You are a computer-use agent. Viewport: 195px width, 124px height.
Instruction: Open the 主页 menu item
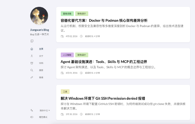click(41, 49)
